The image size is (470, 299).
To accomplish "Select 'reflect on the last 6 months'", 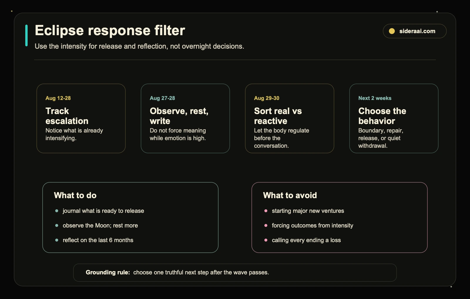I will 98,240.
